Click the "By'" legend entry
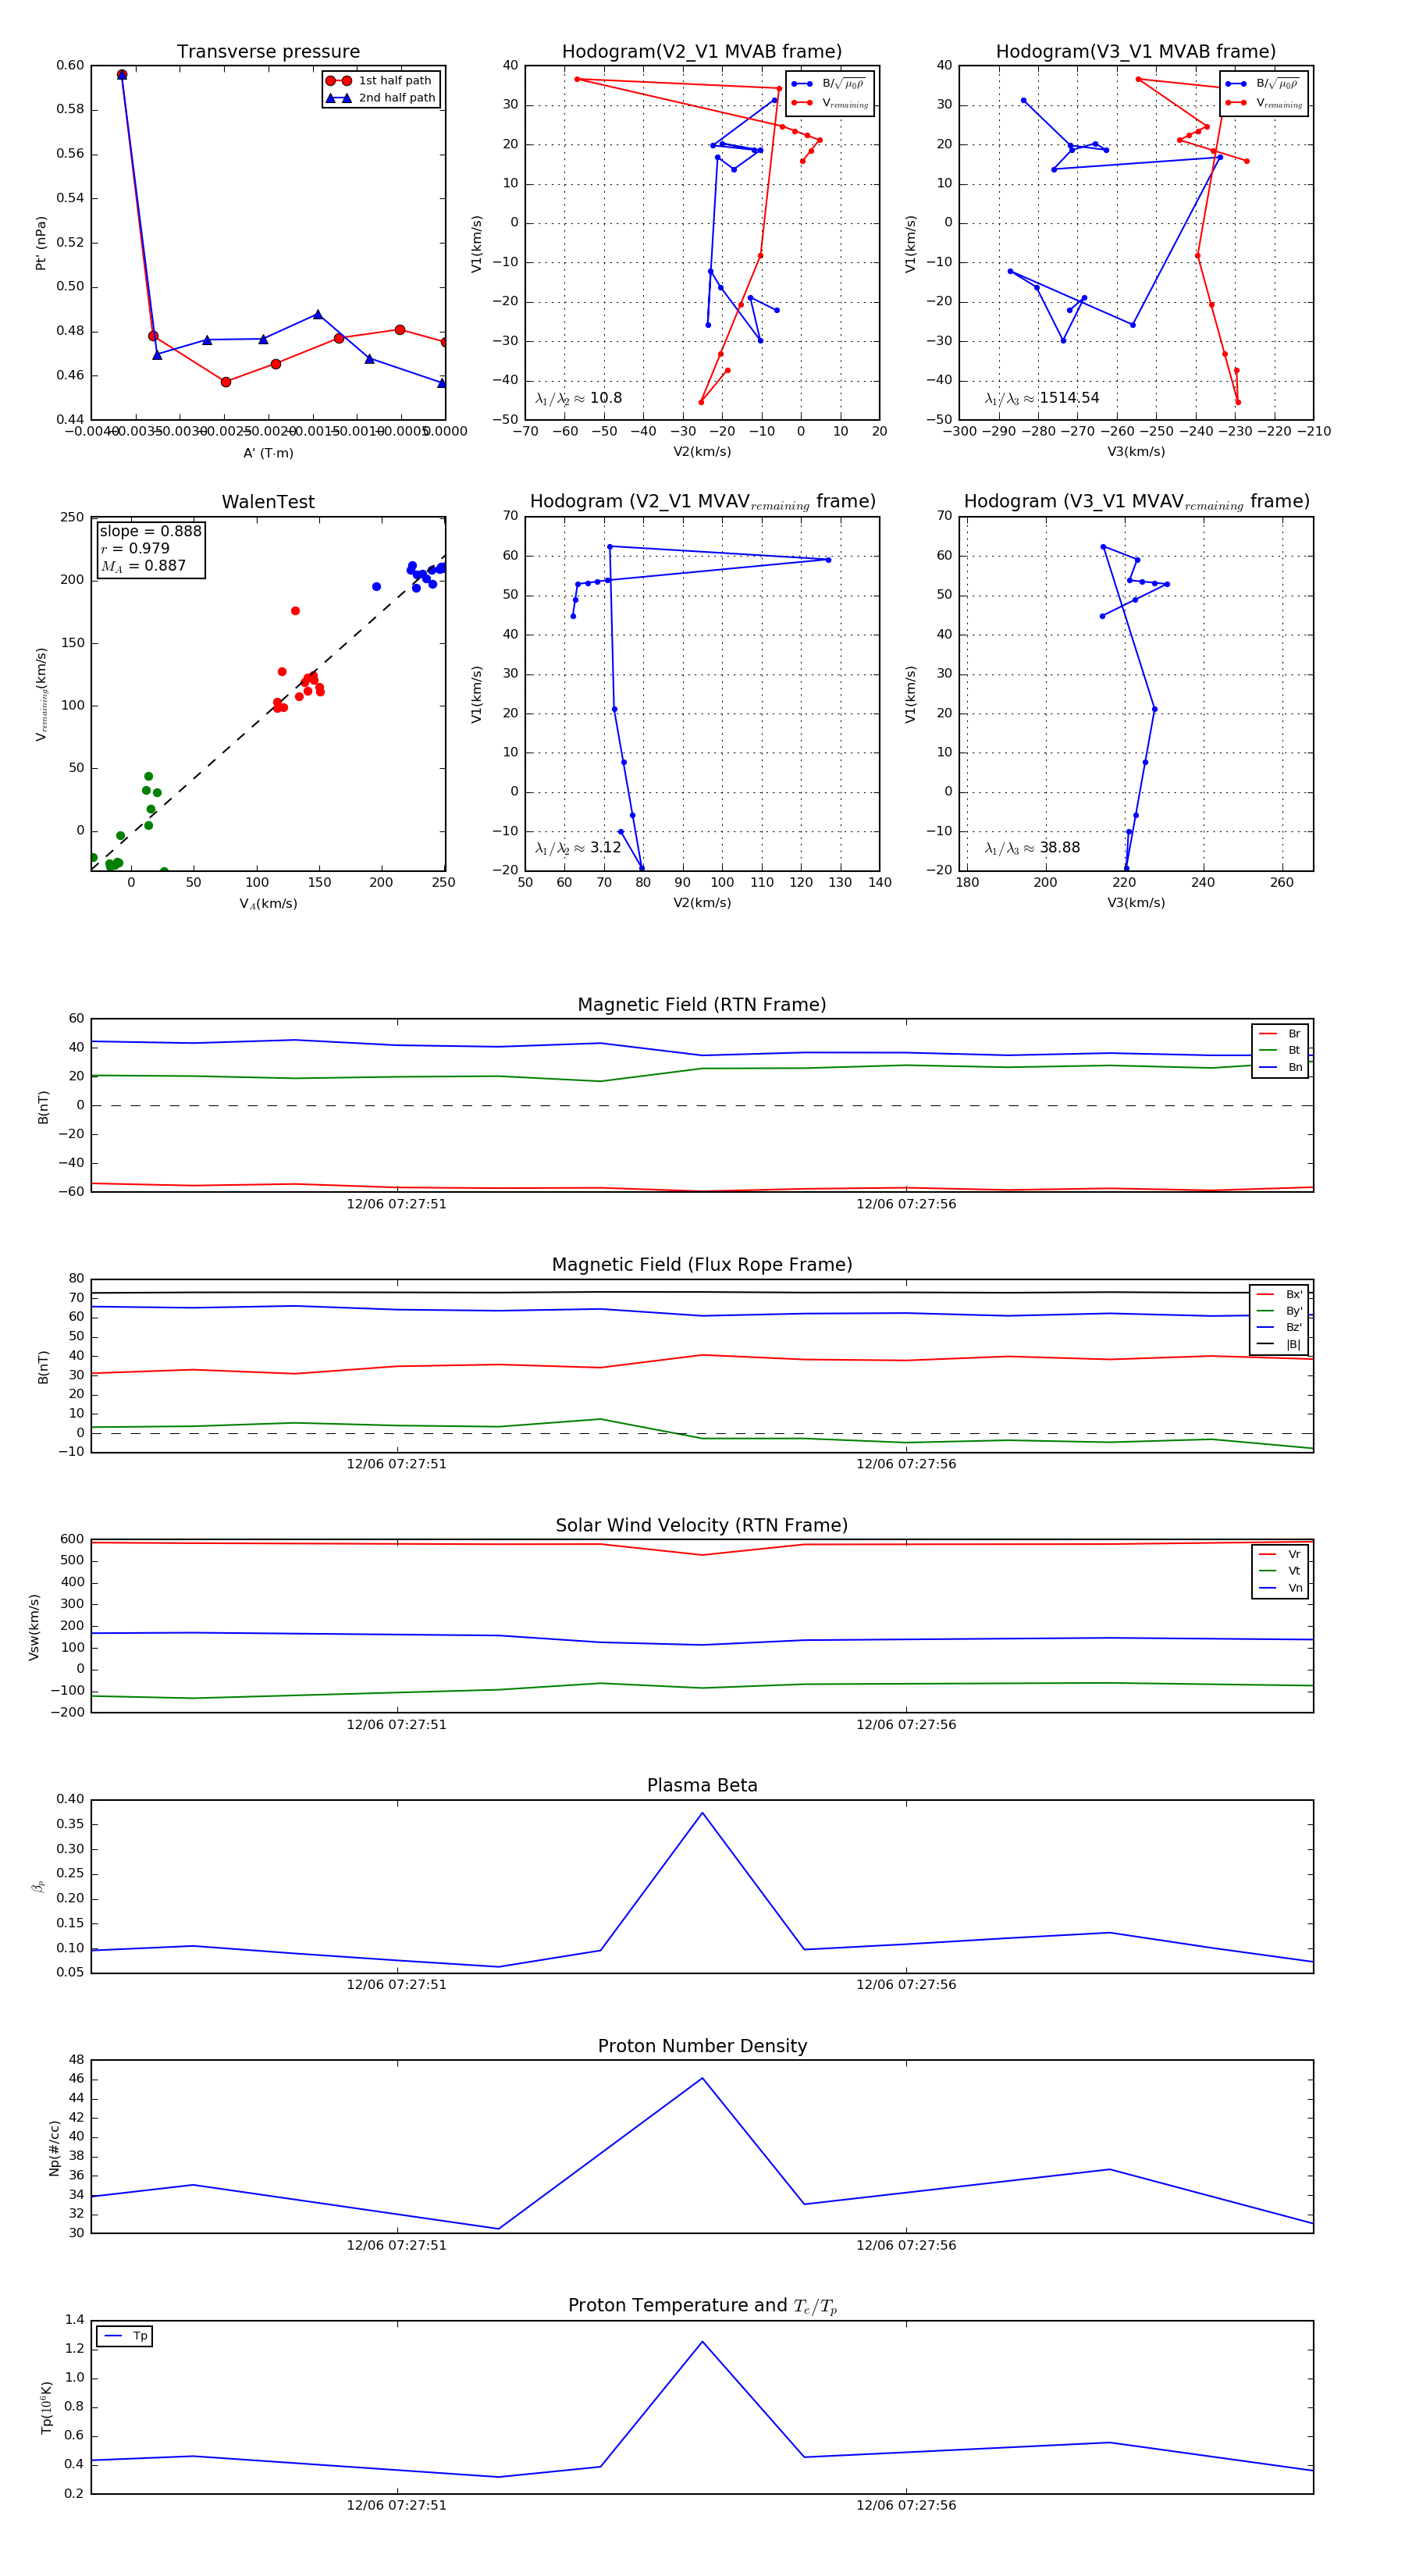 pos(1279,1311)
